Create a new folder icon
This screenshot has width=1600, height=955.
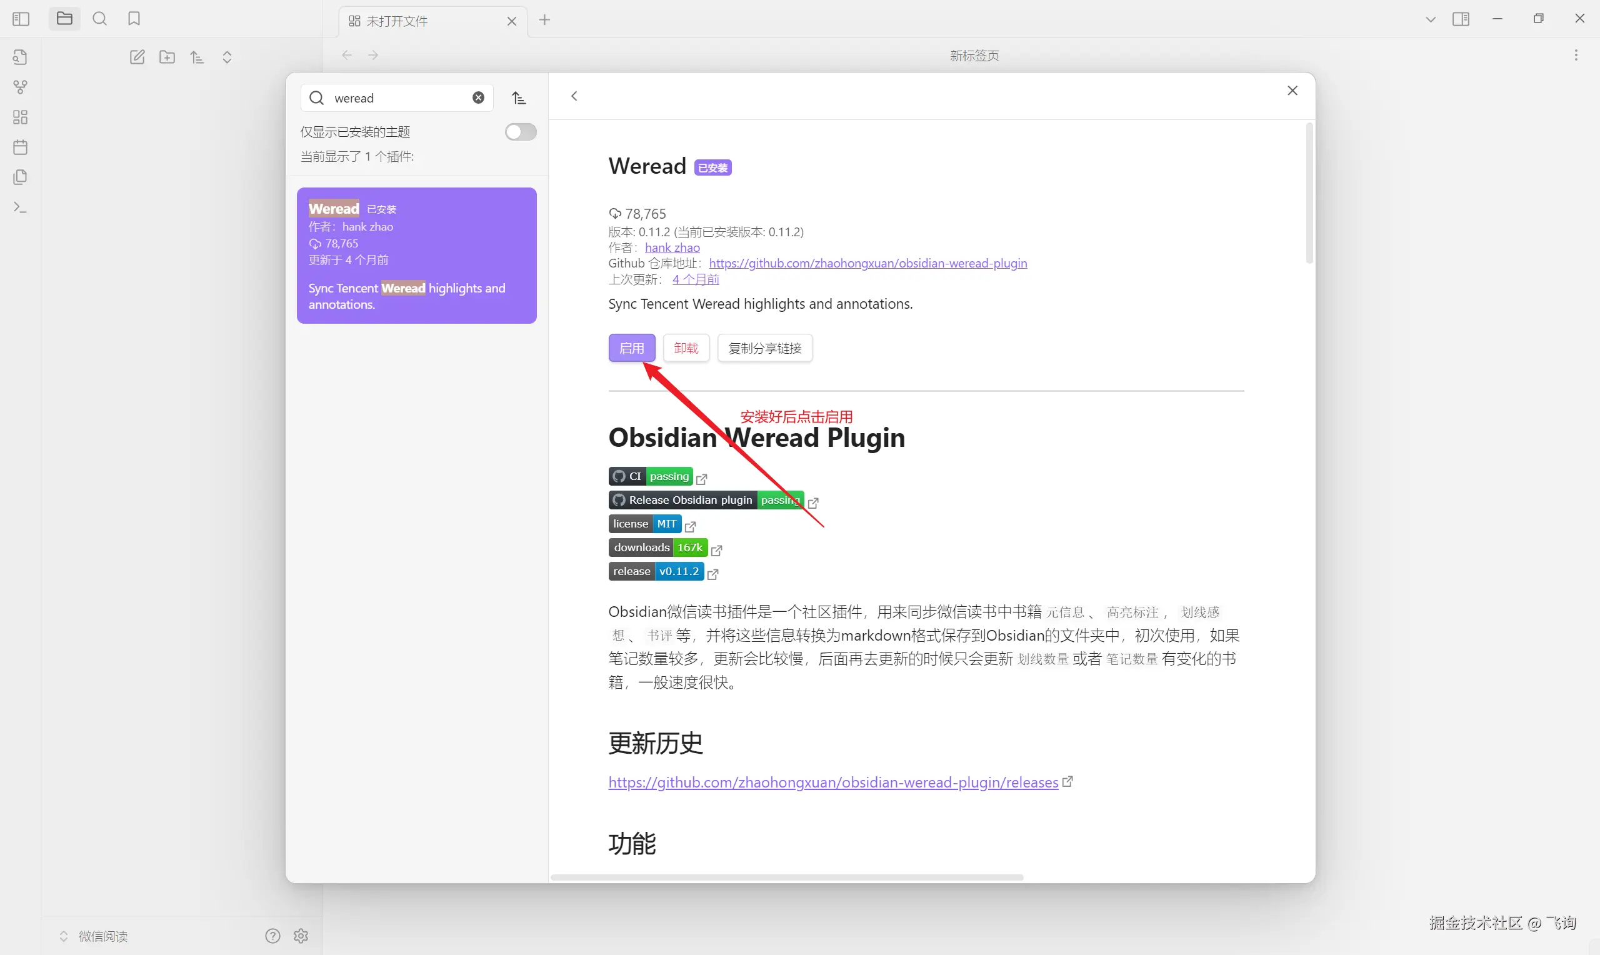pos(167,57)
